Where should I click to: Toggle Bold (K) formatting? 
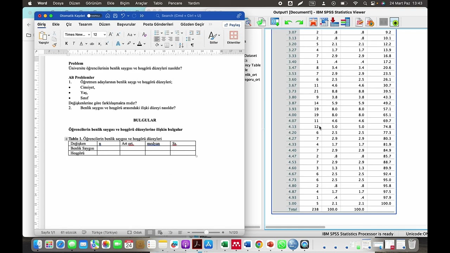pyautogui.click(x=66, y=44)
